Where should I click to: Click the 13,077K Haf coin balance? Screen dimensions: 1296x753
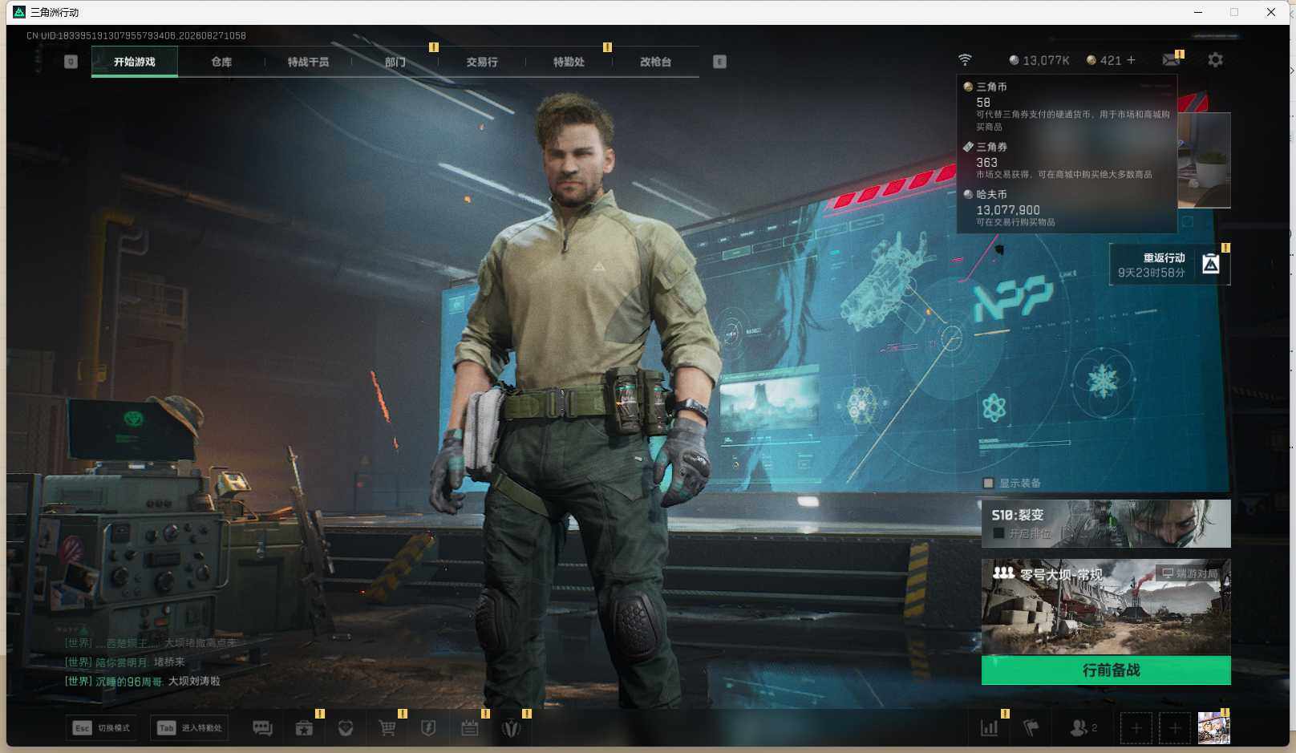(1039, 60)
